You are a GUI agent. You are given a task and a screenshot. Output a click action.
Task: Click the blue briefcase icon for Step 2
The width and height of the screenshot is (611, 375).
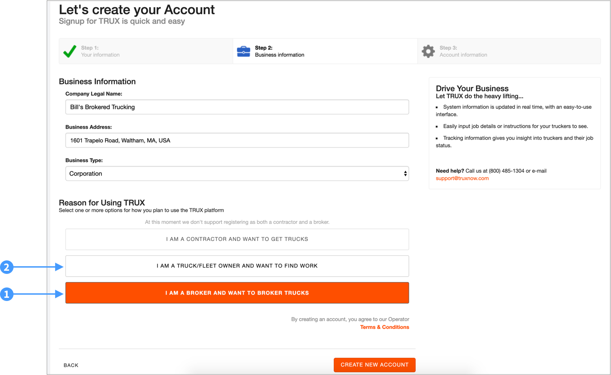tap(244, 51)
